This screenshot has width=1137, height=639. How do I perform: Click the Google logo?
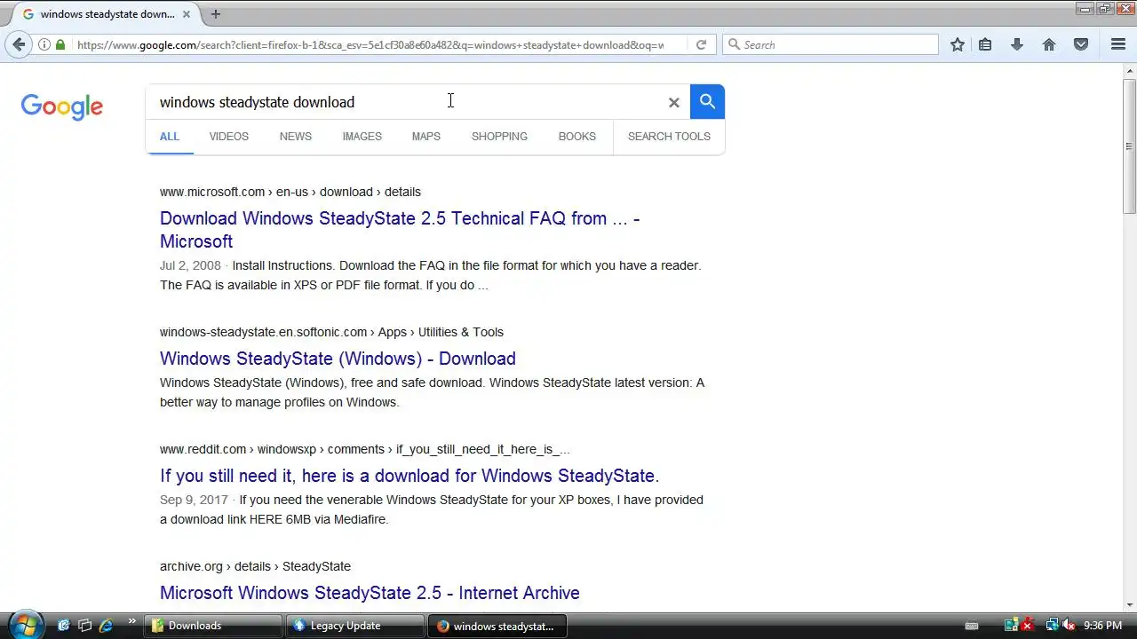[x=62, y=106]
